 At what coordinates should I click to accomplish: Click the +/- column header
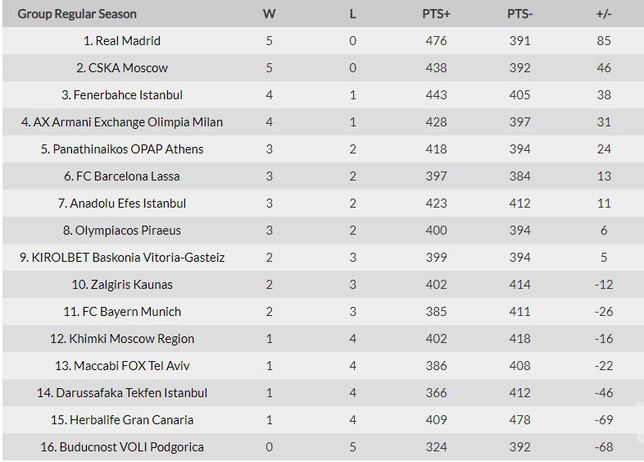pos(604,14)
